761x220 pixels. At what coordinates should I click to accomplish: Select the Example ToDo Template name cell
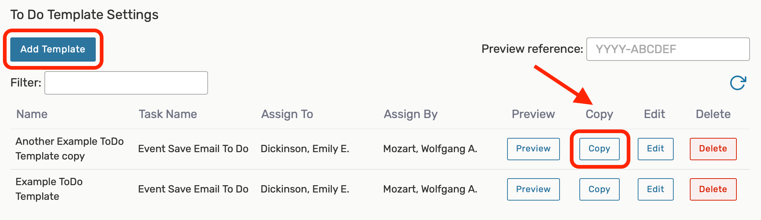pyautogui.click(x=49, y=189)
